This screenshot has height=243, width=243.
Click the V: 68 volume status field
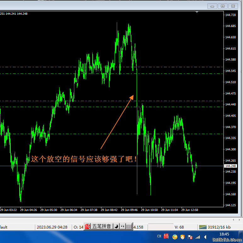coord(179,227)
